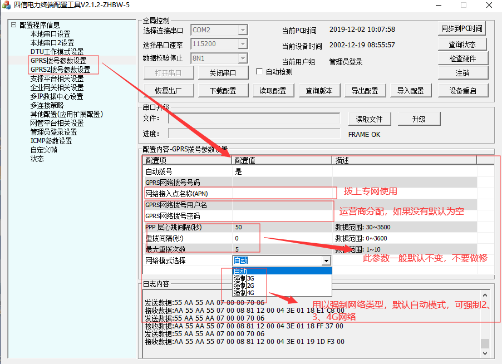Click the 文件 path input field

[254, 118]
